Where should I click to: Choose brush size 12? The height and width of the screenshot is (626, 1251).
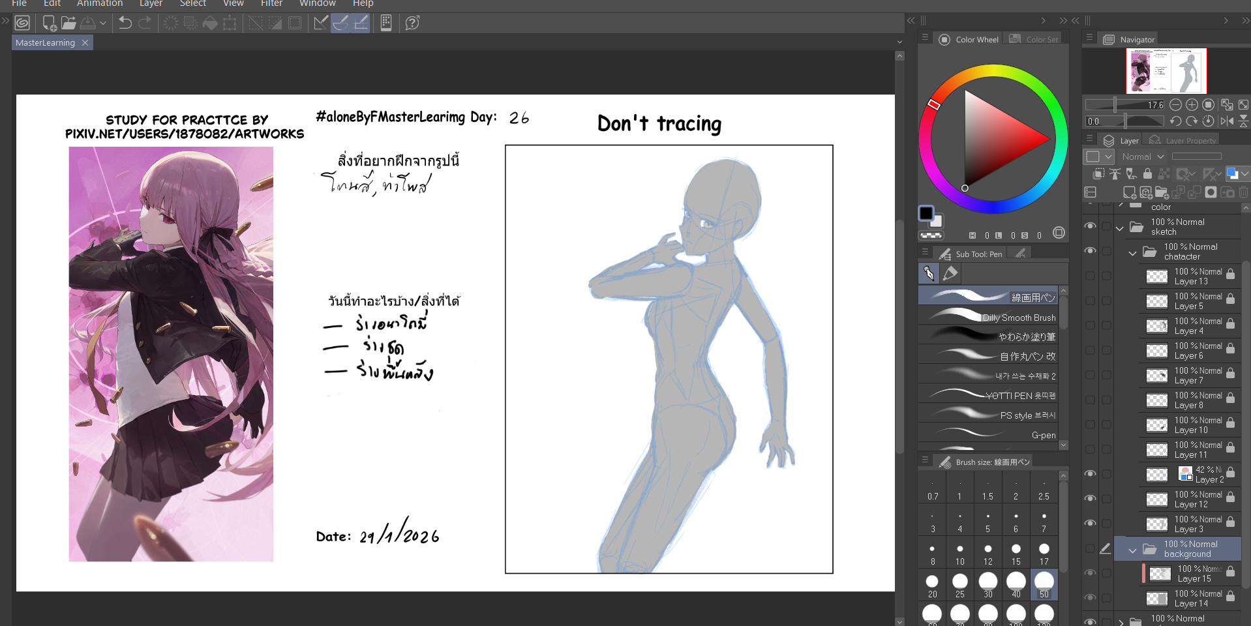point(987,554)
